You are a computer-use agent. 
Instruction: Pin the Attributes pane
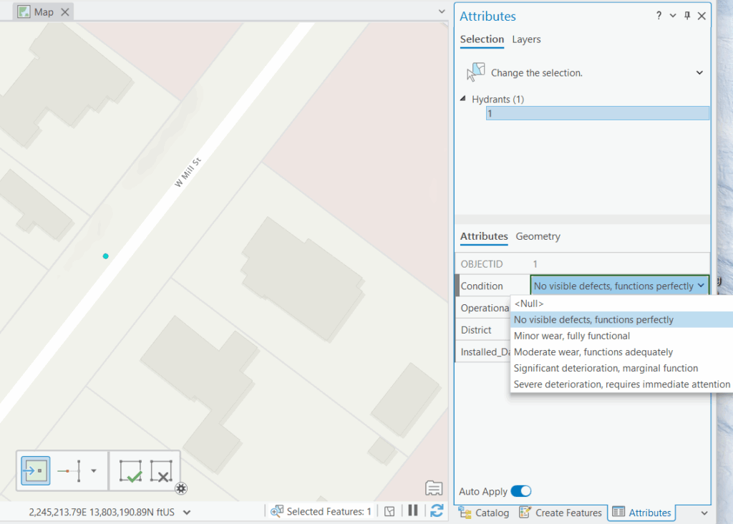click(687, 16)
